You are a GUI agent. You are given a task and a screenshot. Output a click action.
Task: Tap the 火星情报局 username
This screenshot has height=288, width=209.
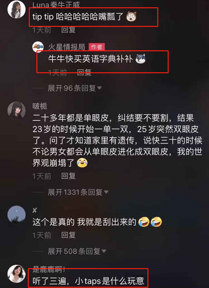(66, 47)
